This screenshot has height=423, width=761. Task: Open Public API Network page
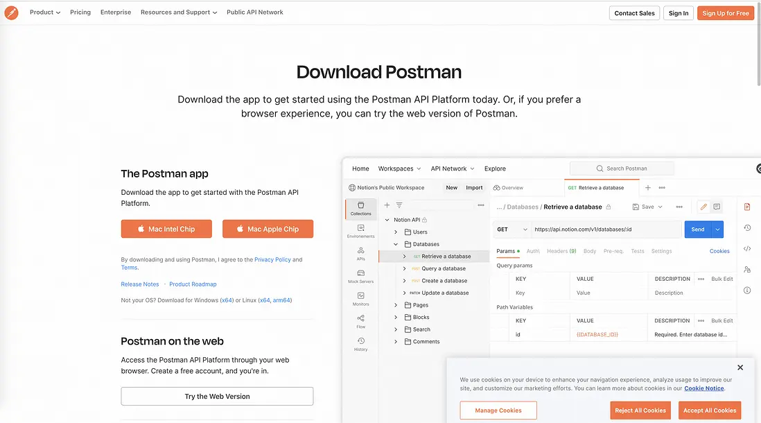coord(255,12)
